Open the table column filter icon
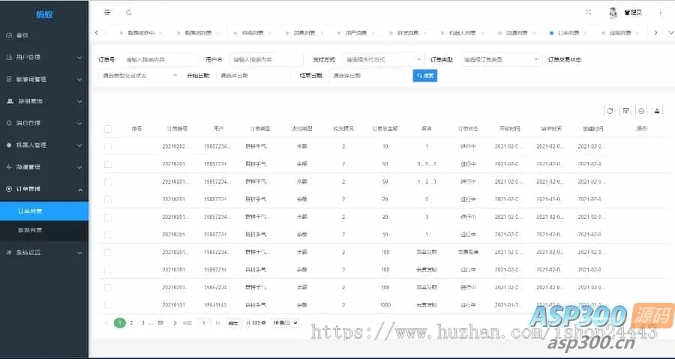The width and height of the screenshot is (675, 359). (626, 111)
